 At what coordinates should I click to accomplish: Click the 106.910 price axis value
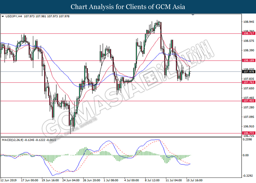pos(249,127)
